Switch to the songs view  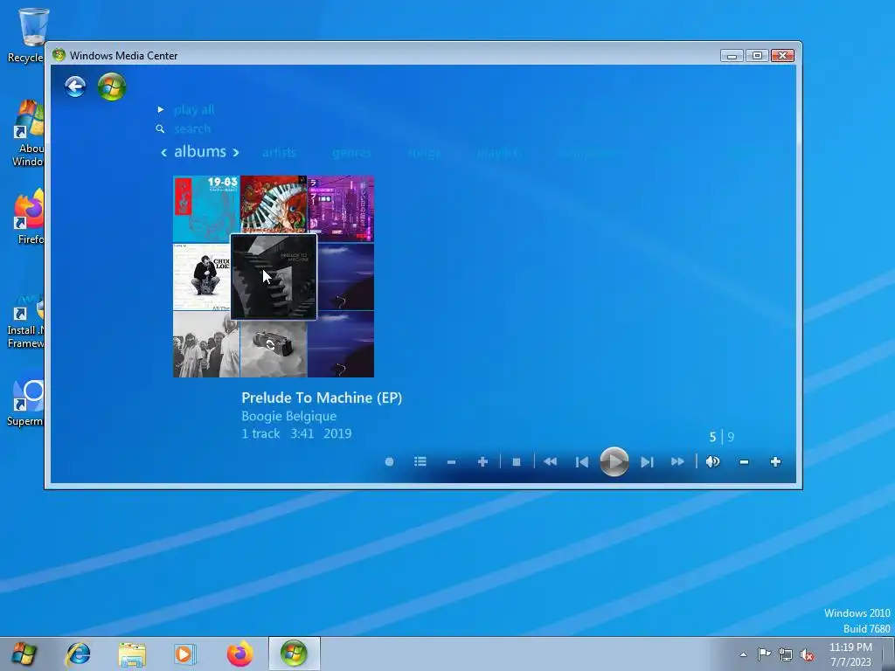pyautogui.click(x=424, y=152)
